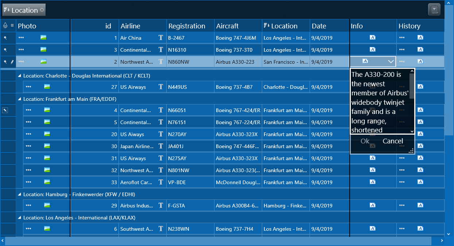454x246 pixels.
Task: Open the Info cell dropdown arrow
Action: pyautogui.click(x=391, y=62)
